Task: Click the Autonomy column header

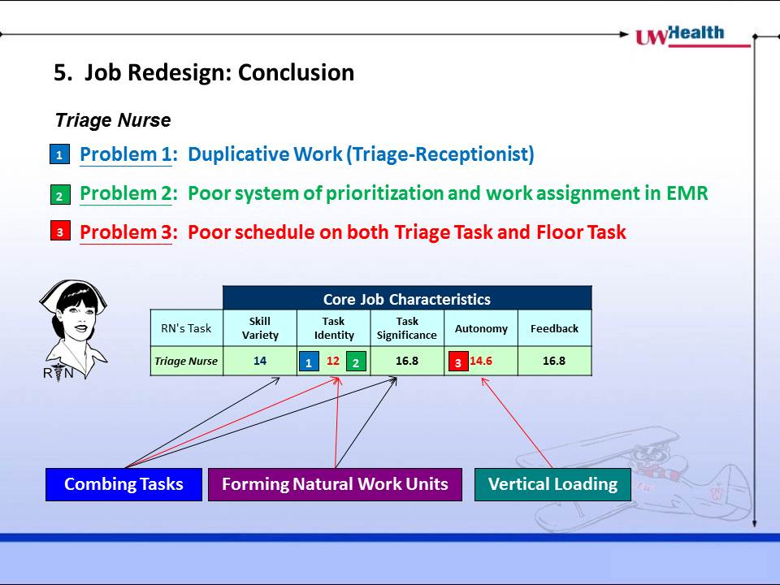Action: 481,328
